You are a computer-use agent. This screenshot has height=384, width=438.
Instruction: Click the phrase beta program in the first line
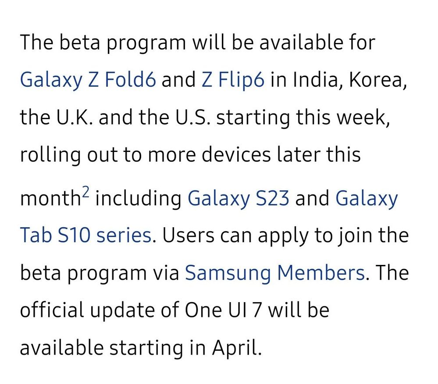[x=122, y=42]
